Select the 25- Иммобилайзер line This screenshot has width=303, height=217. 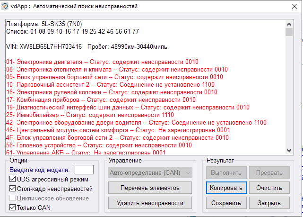click(90, 115)
